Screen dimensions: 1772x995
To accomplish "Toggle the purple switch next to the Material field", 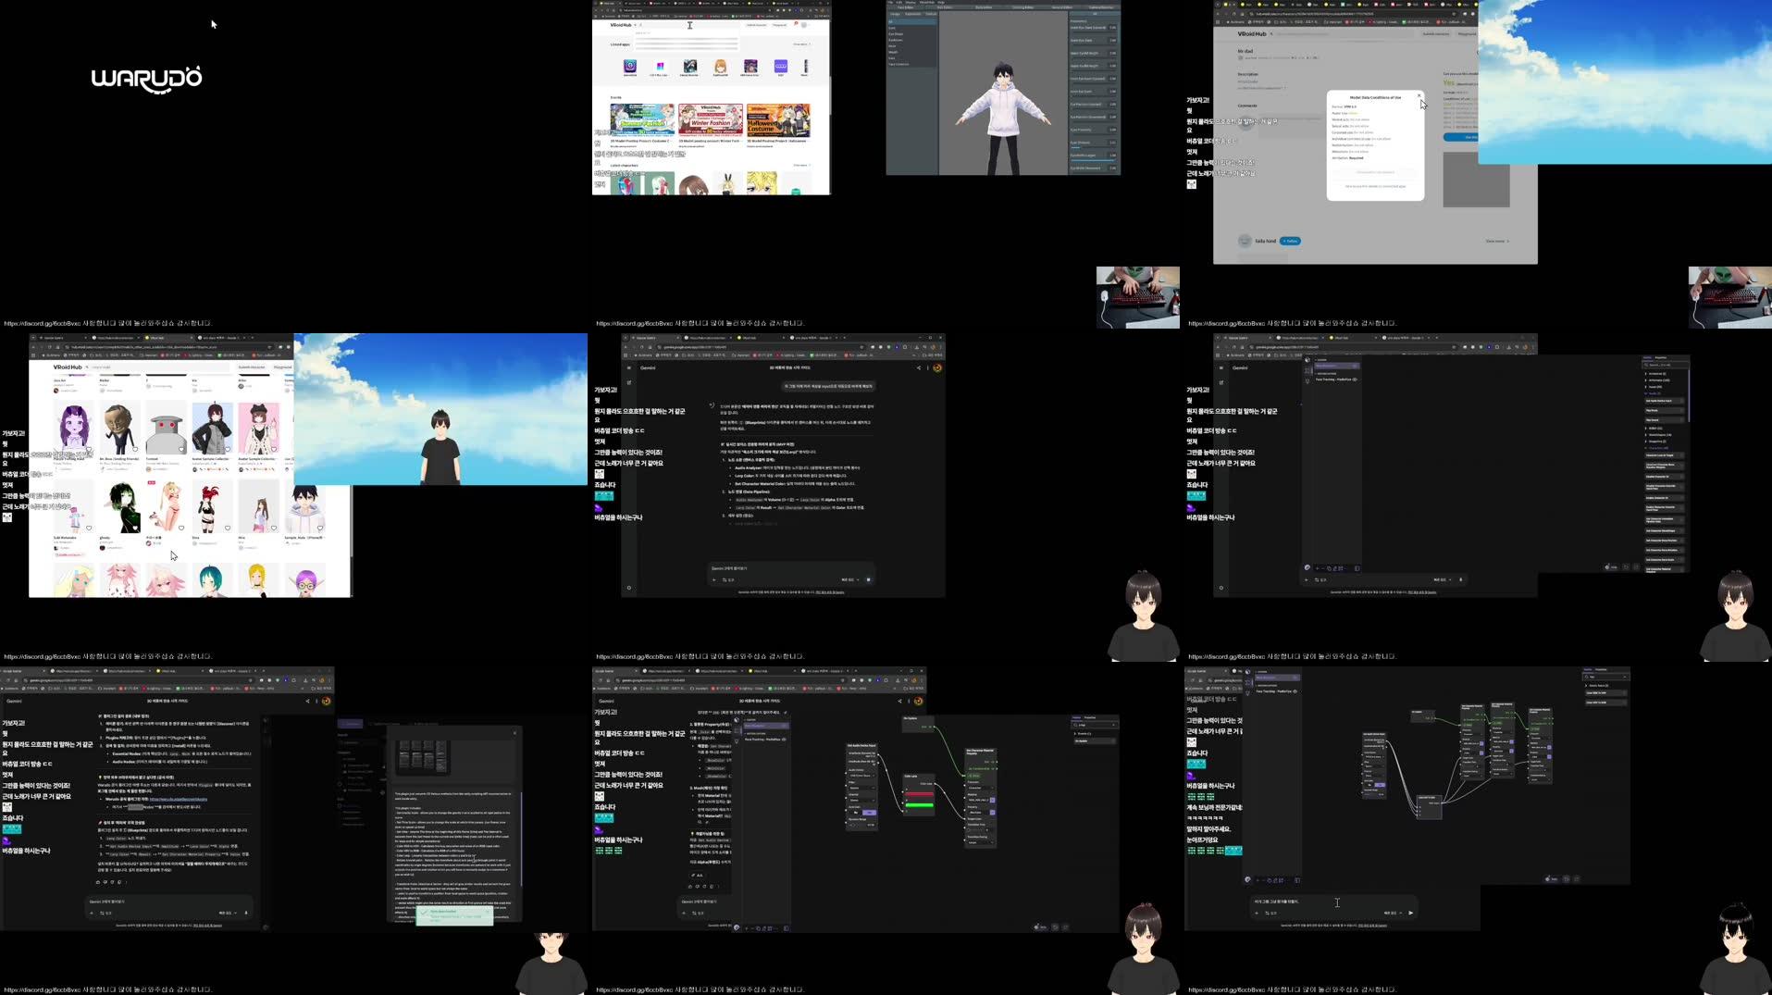I will pyautogui.click(x=992, y=801).
